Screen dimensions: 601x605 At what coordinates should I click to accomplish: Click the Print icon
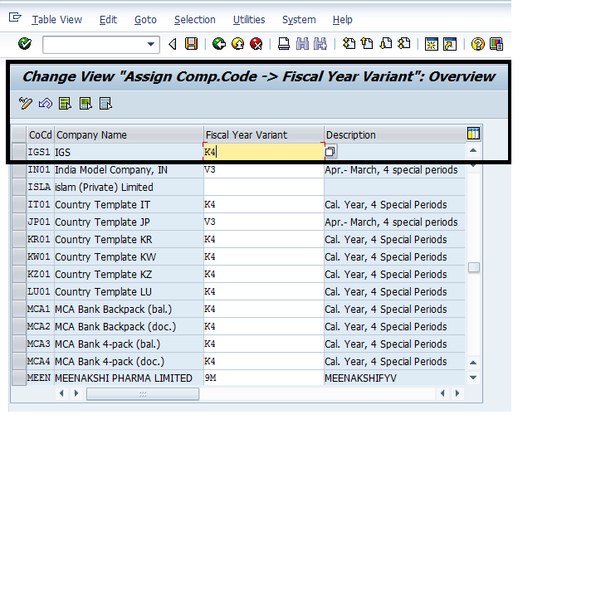(x=284, y=44)
